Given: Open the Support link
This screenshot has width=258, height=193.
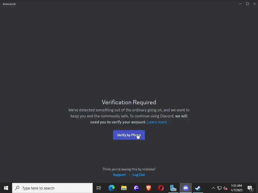Looking at the screenshot, I should click(x=119, y=175).
